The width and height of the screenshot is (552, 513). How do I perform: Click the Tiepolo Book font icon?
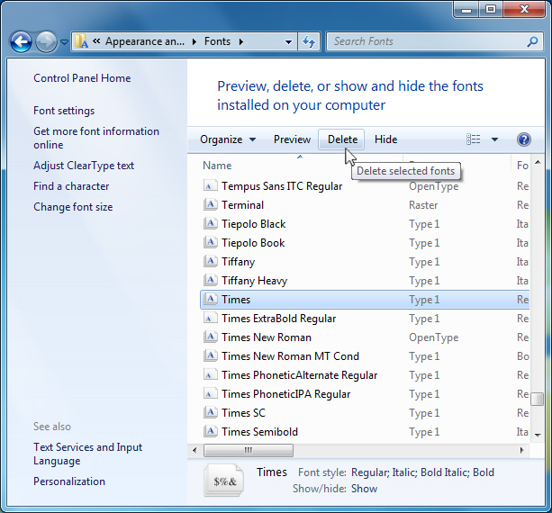pos(210,242)
